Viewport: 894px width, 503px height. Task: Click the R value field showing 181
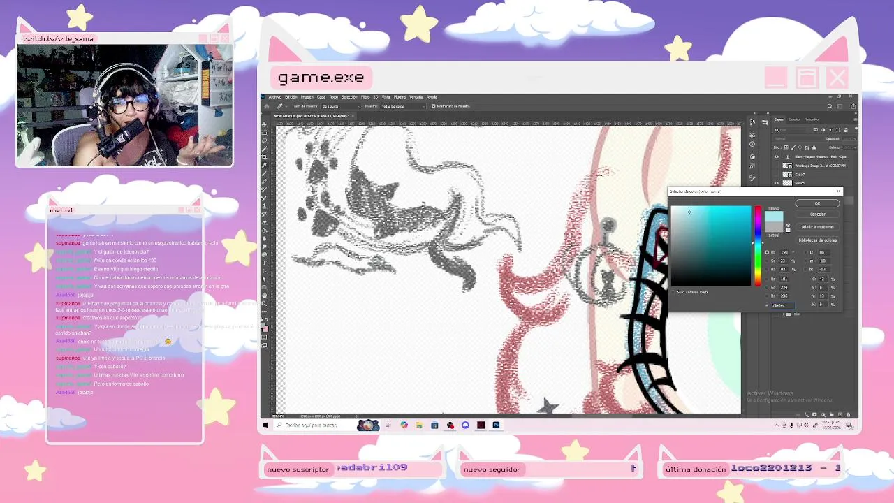[x=784, y=279]
